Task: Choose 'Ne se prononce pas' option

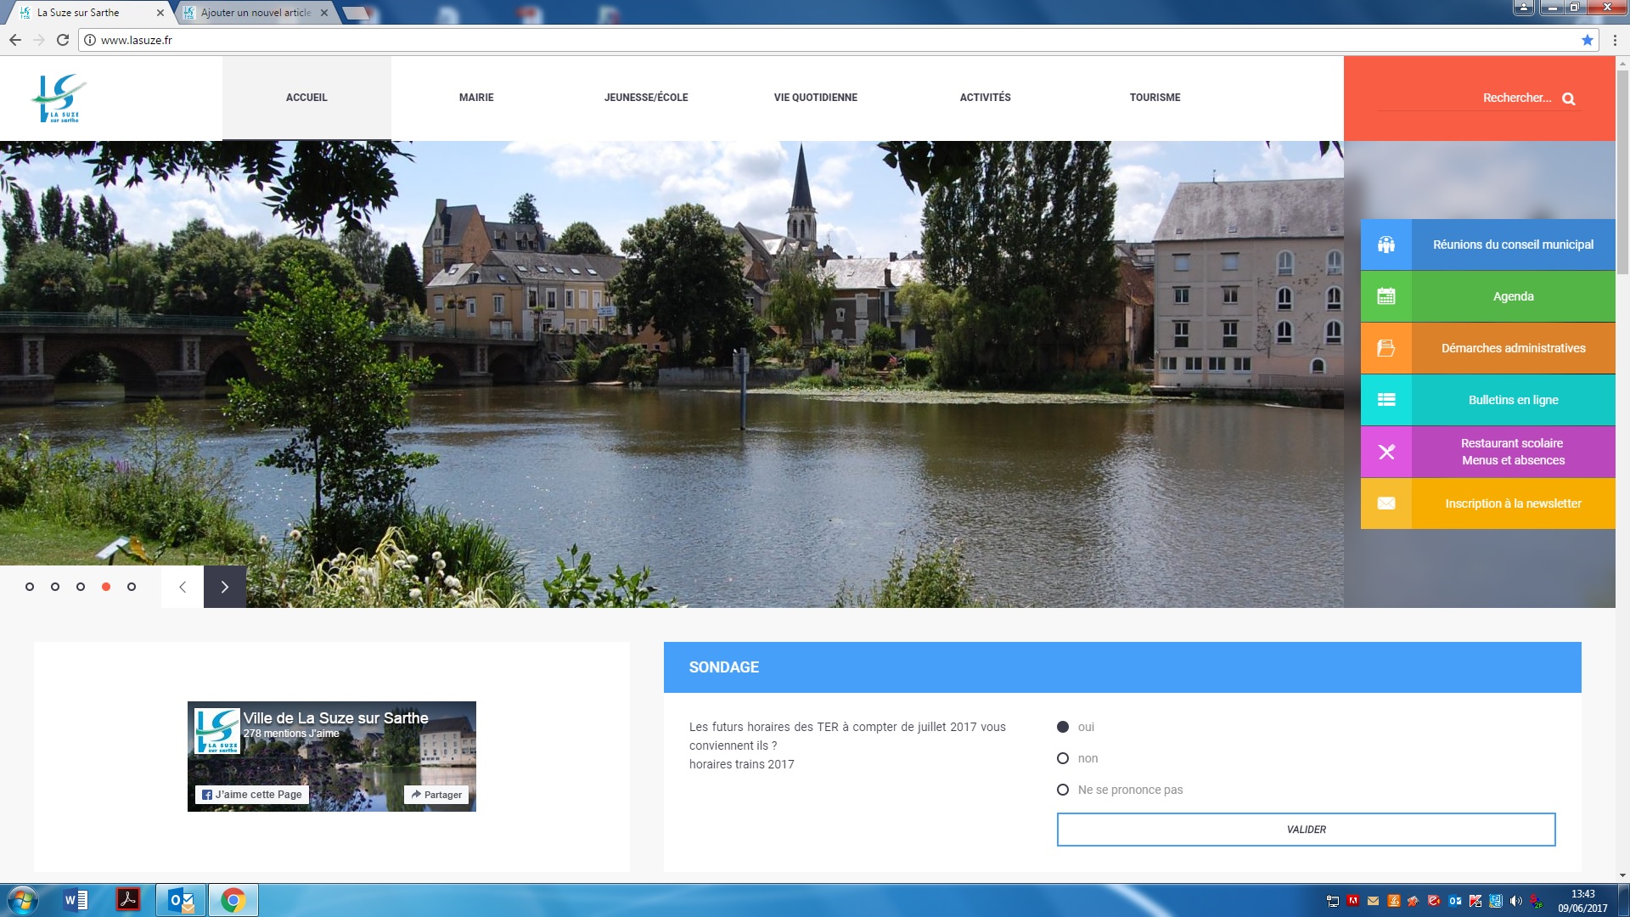Action: pyautogui.click(x=1062, y=790)
